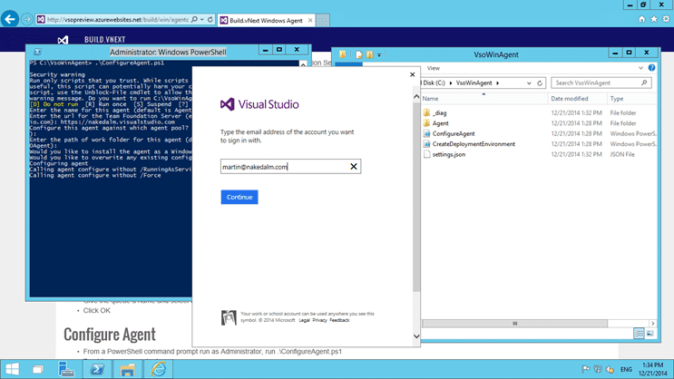This screenshot has height=379, width=674.
Task: Open the Legal link in dialog footer
Action: tap(304, 320)
